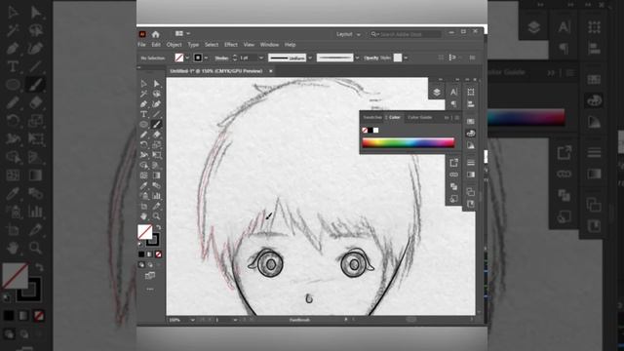Open the Layers panel icon

click(x=437, y=93)
